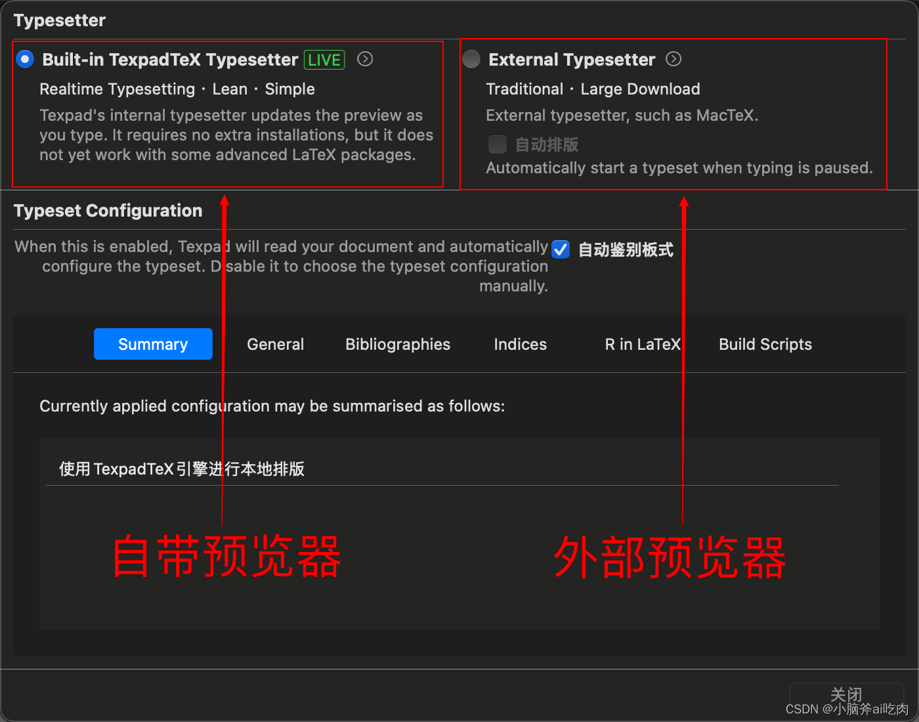Screen dimensions: 919x722
Task: Click the 'Typesetter' section heading
Action: coord(60,20)
